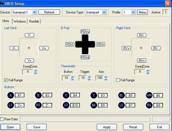Viewport: 172px width, 131px height.
Task: Click the RY- mapping button on Right Stick
Action: (x=156, y=48)
